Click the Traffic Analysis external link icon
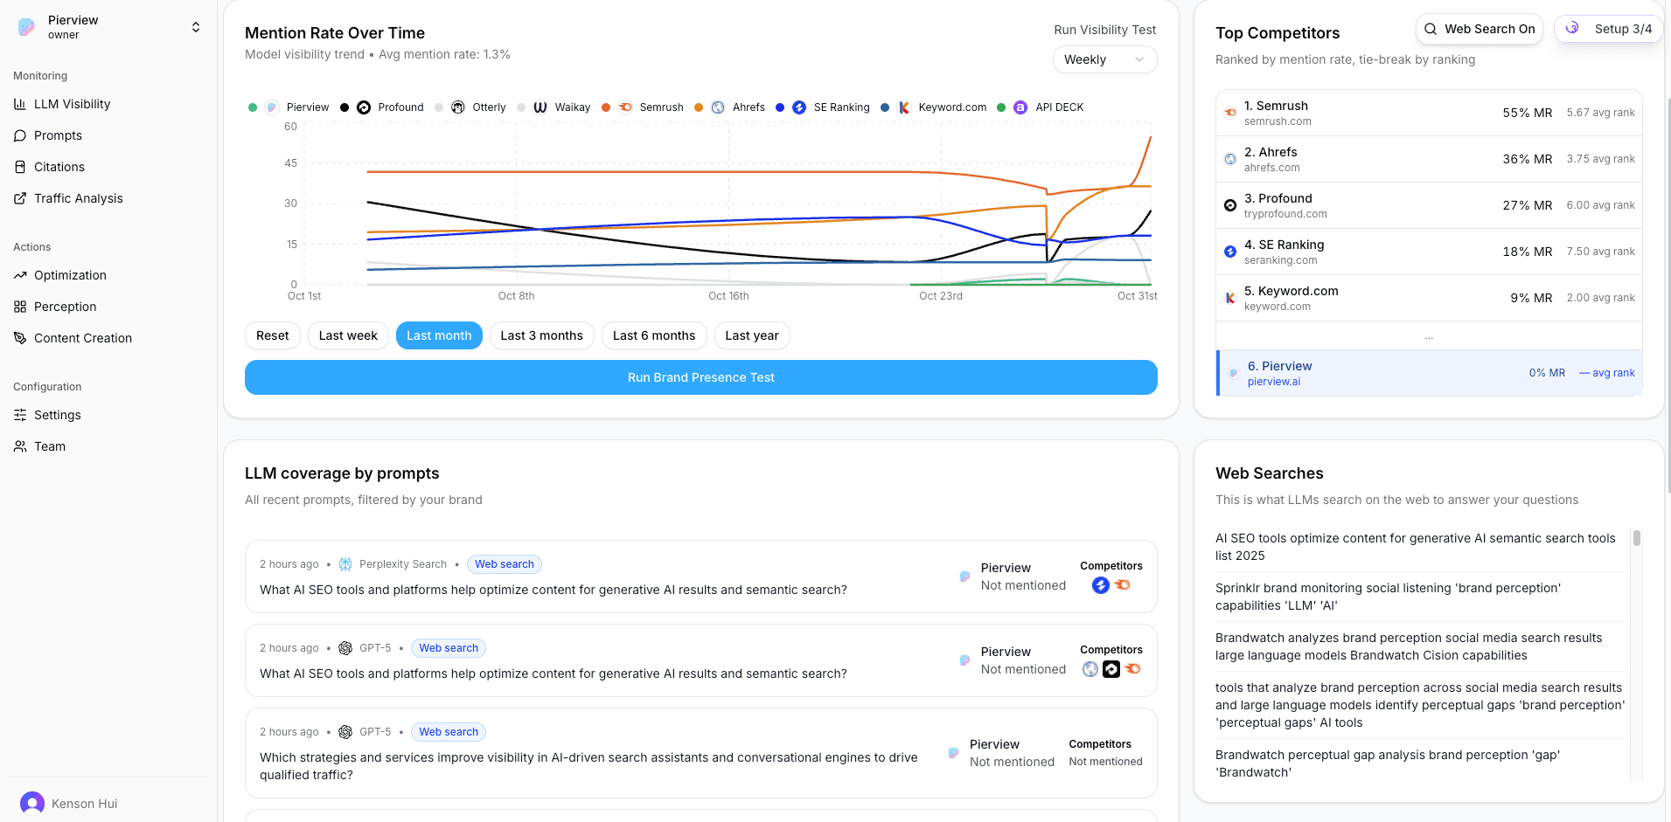 click(x=20, y=198)
